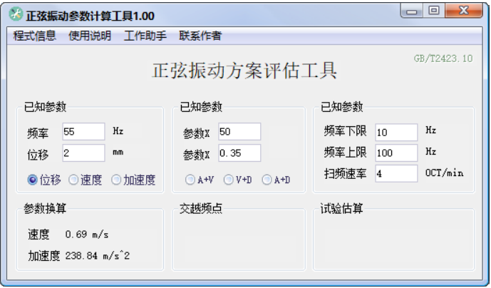491x288 pixels.
Task: Select the 位移 radio button
Action: pos(32,180)
